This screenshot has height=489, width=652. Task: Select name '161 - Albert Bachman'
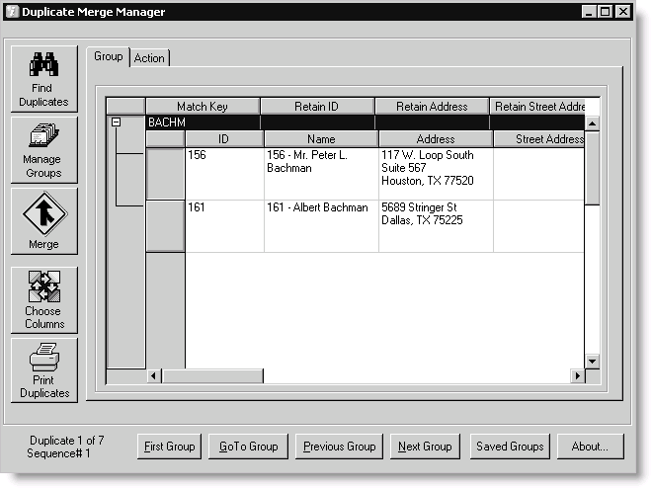pos(321,226)
